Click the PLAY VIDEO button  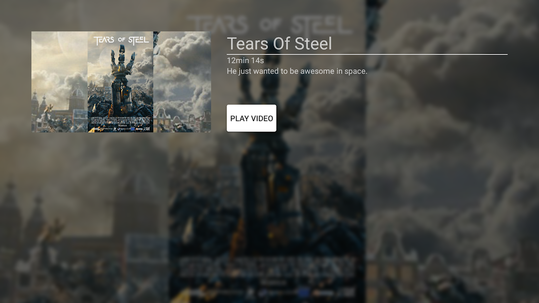[251, 118]
